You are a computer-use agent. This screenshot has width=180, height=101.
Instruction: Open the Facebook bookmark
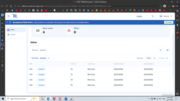(x=12, y=10)
